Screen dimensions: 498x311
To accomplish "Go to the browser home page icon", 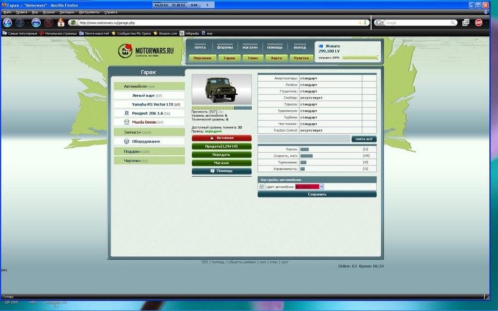I will pyautogui.click(x=61, y=22).
